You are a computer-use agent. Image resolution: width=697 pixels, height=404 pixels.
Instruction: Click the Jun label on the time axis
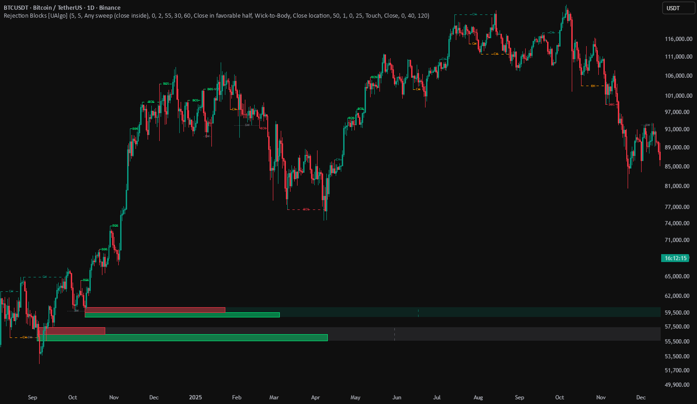[397, 397]
